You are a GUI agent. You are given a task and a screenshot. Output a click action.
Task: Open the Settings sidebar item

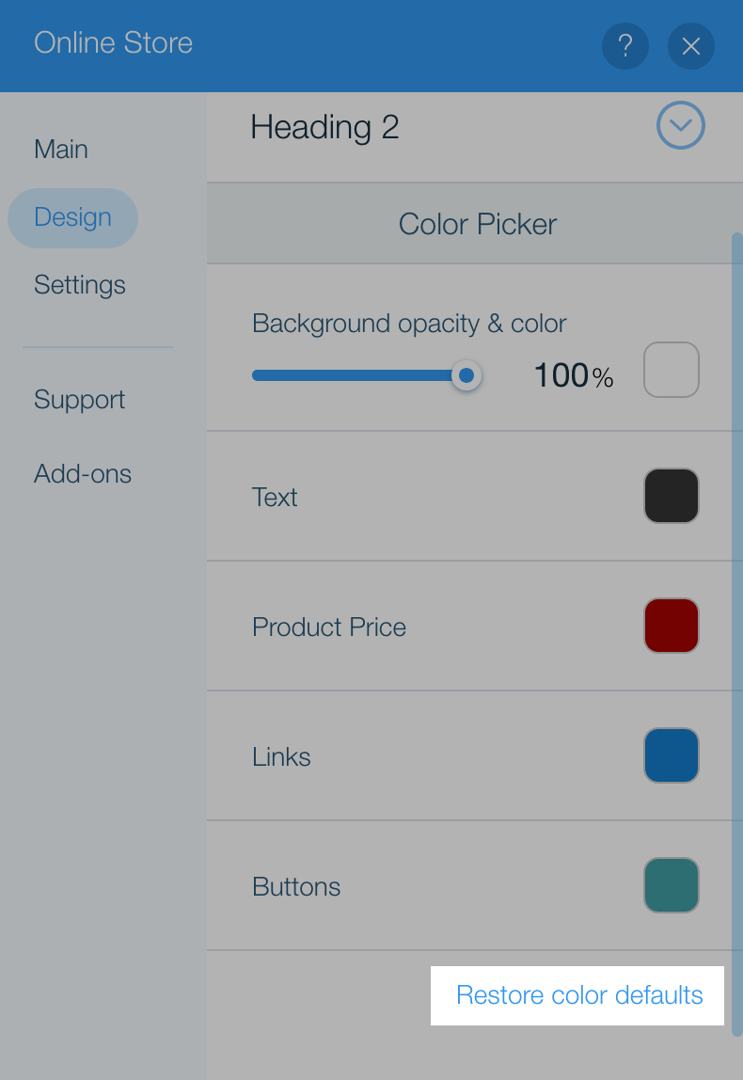pos(80,285)
